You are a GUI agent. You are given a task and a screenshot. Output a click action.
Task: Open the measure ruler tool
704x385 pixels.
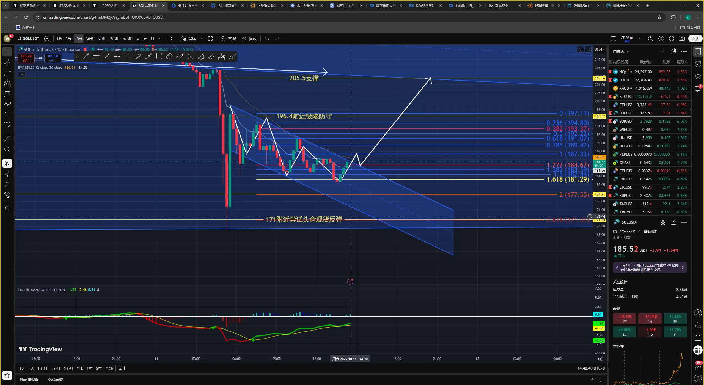[7, 139]
